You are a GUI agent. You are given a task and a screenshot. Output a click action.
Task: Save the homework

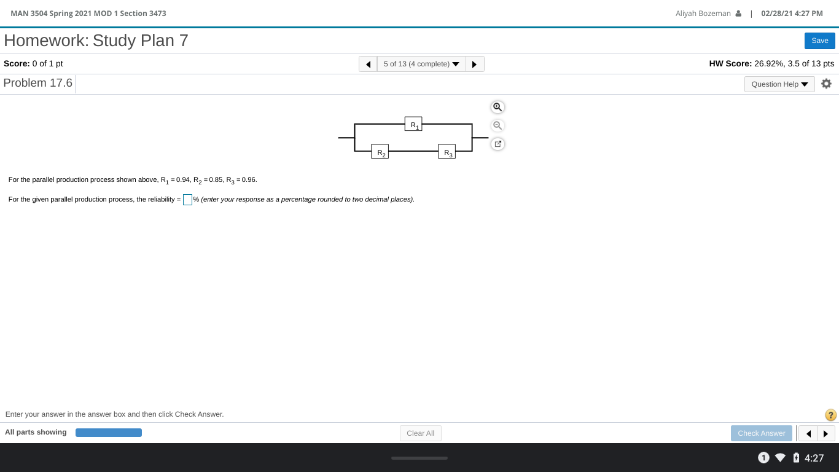tap(819, 41)
